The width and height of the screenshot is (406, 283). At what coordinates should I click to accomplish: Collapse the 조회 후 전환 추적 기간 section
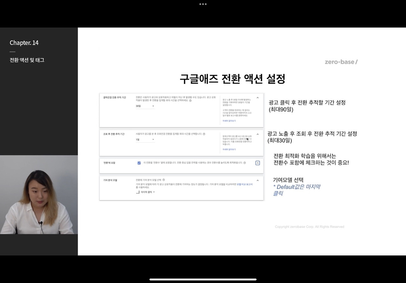(258, 134)
